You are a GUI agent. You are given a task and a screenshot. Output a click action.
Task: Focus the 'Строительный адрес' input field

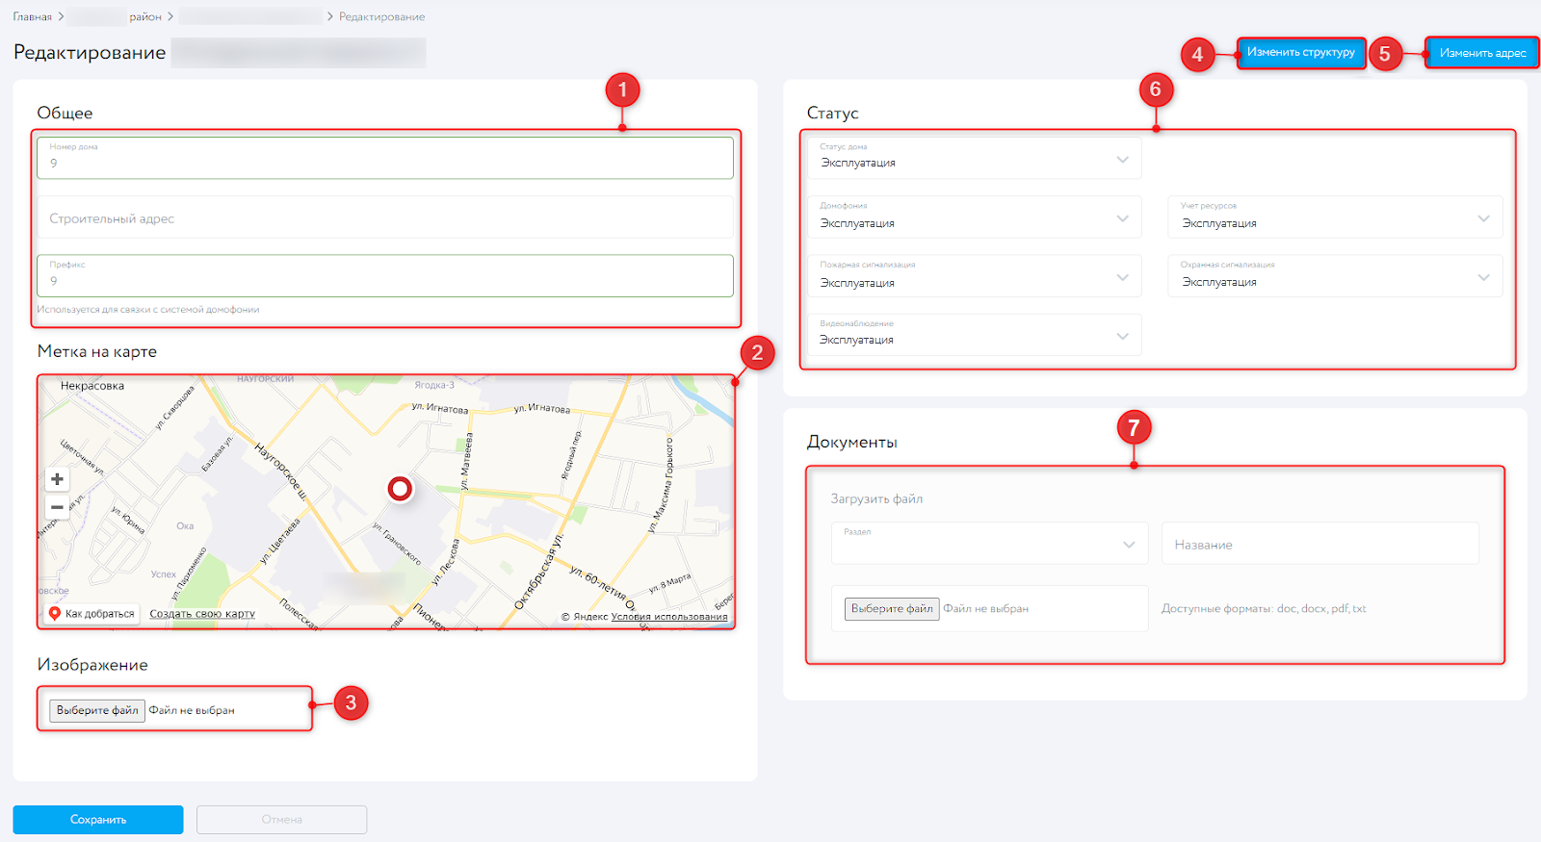(385, 217)
